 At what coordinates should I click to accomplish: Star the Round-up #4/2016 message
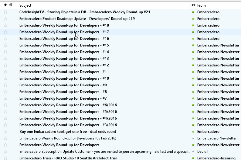pyautogui.click(x=5, y=118)
